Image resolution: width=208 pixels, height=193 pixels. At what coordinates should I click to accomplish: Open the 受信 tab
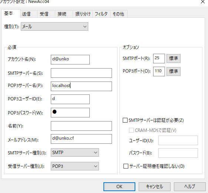(x=46, y=14)
